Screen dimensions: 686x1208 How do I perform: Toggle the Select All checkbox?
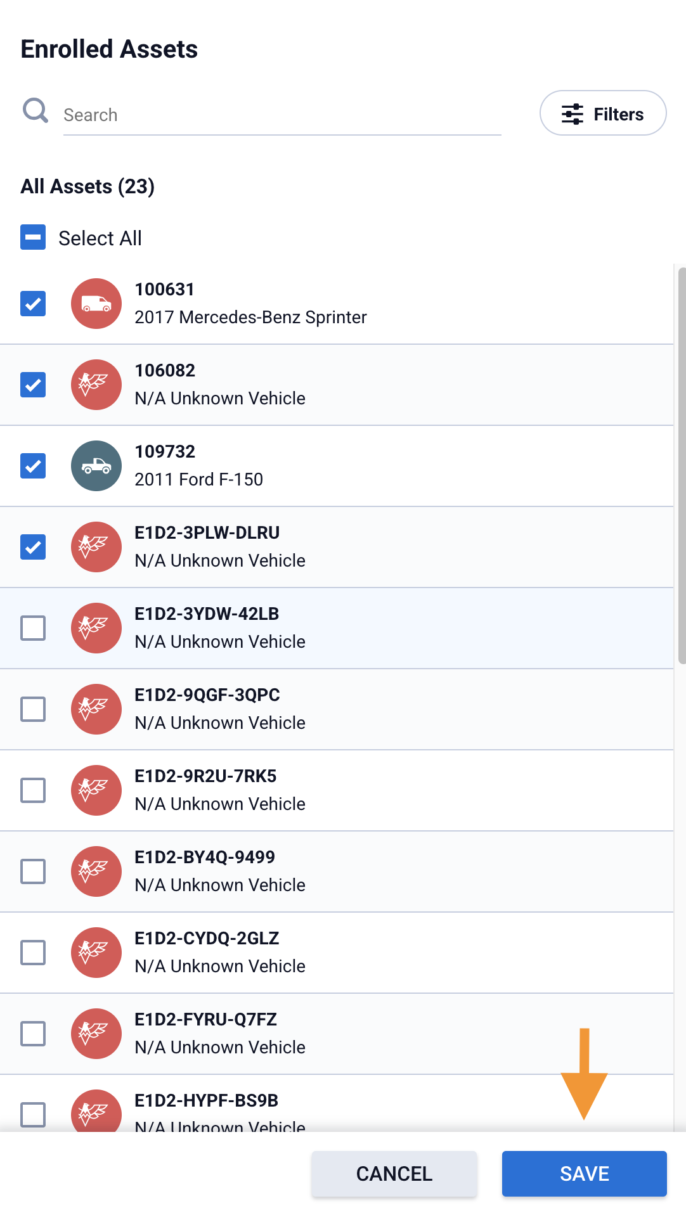(32, 238)
